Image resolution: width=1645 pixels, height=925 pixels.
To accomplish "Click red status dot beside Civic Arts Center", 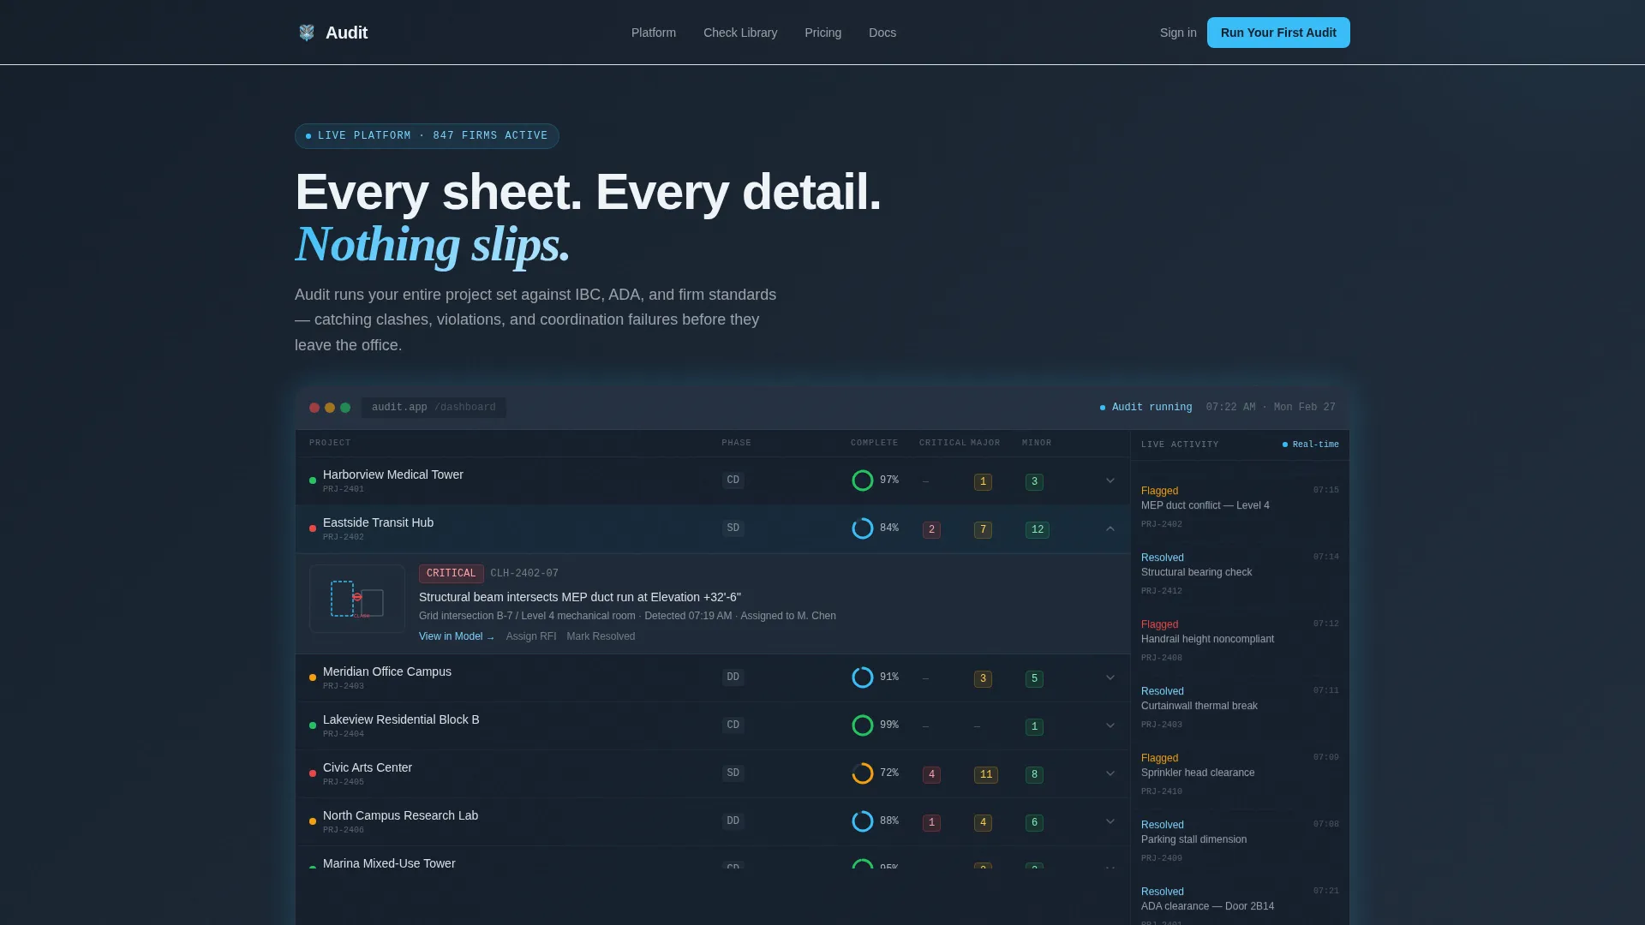I will tap(313, 773).
